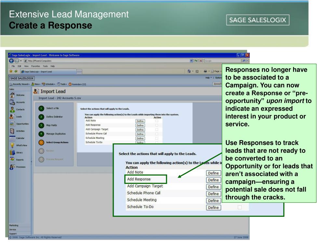333x250 pixels.
Task: Open the Back/Forward recent pages dropdown arrow
Action: point(21,61)
